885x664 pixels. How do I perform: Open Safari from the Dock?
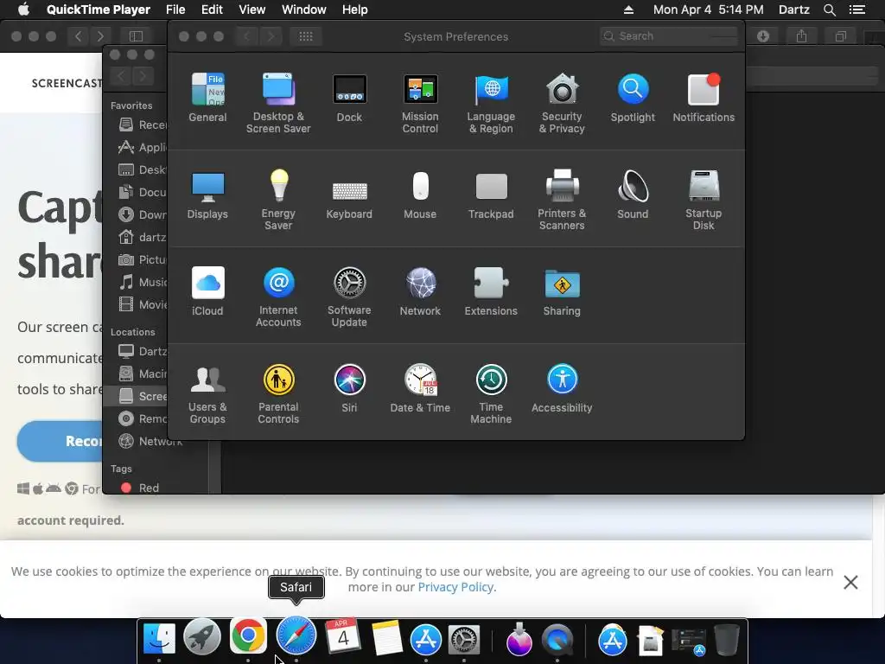pyautogui.click(x=296, y=635)
